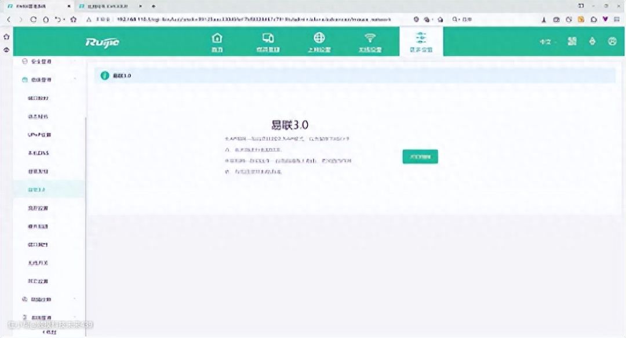The width and height of the screenshot is (626, 338).
Task: Click the browser address bar URL
Action: (x=249, y=19)
